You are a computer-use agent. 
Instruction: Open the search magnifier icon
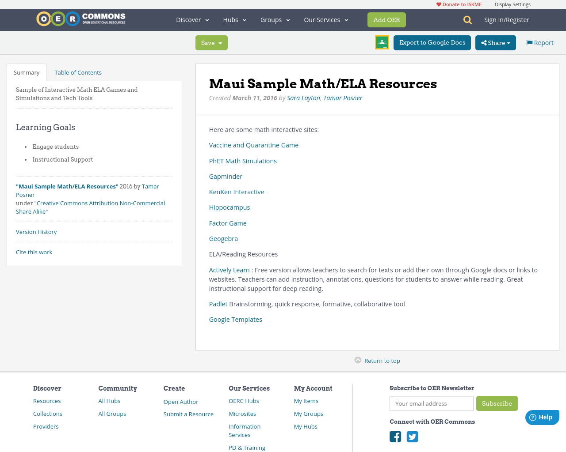pyautogui.click(x=467, y=20)
